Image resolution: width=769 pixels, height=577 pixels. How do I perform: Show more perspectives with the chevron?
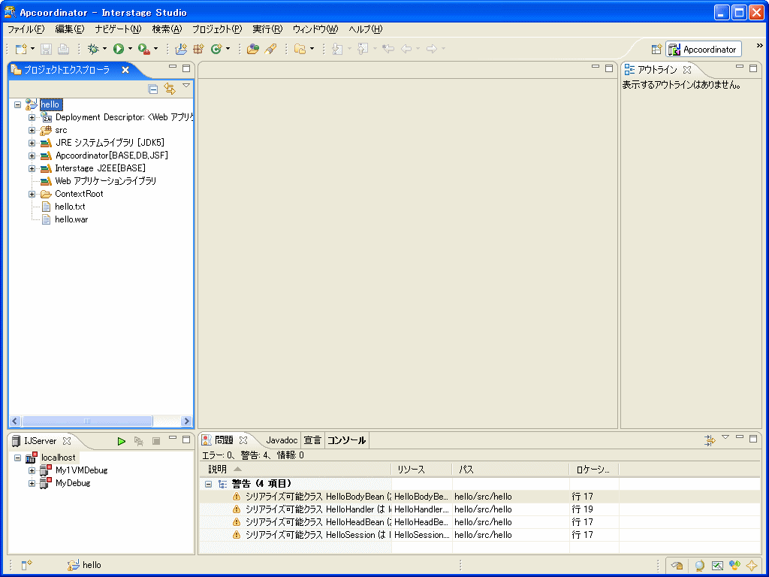[x=760, y=46]
